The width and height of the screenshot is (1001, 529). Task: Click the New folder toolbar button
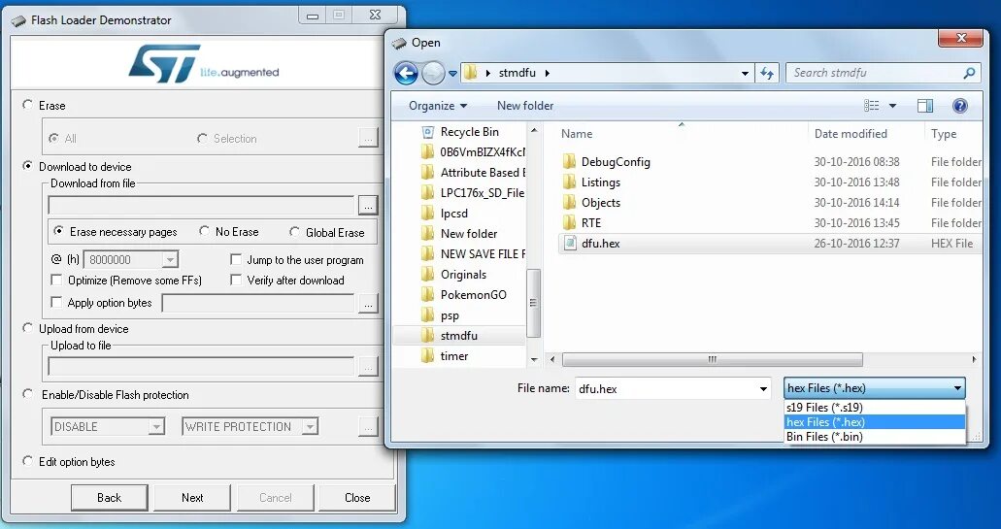tap(524, 106)
